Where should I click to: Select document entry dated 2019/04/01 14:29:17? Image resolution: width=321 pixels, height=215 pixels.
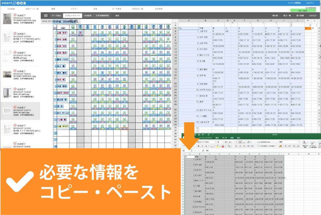click(20, 111)
